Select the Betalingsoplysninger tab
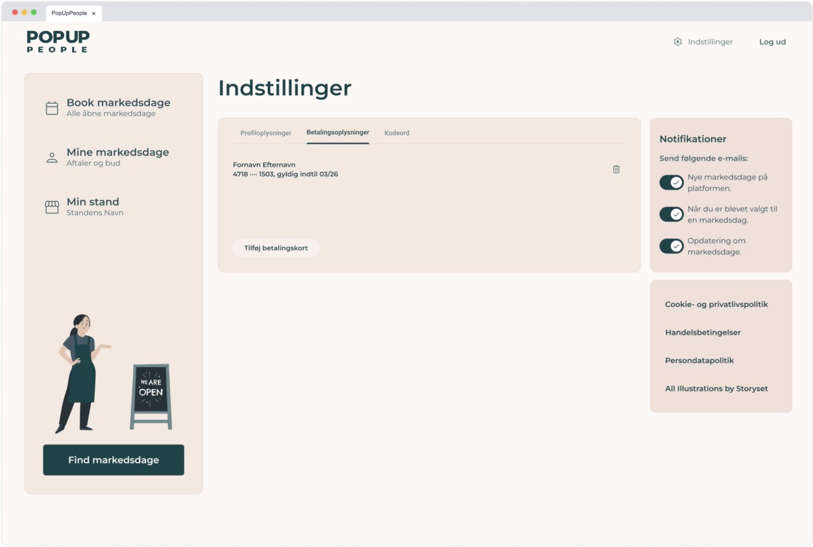 pyautogui.click(x=337, y=132)
